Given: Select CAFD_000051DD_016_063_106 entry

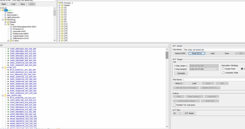Looking at the screenshot, I should 23,110.
